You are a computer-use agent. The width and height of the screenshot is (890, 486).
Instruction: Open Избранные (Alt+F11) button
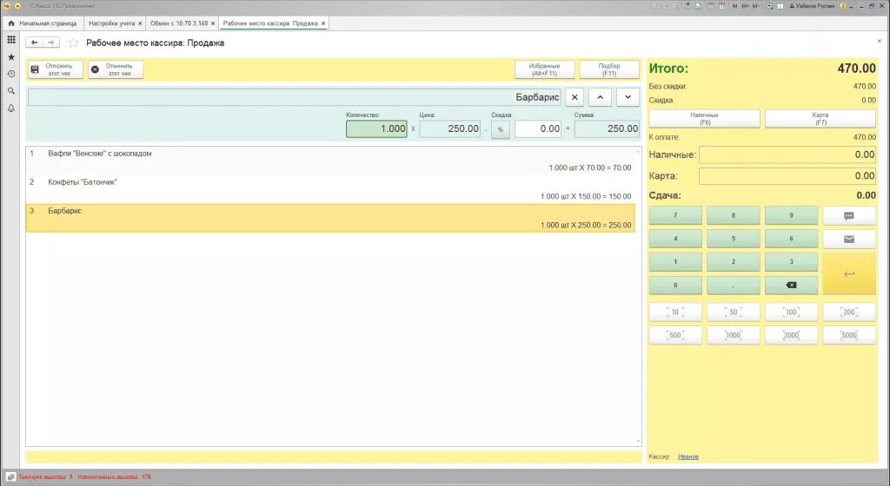pos(544,69)
